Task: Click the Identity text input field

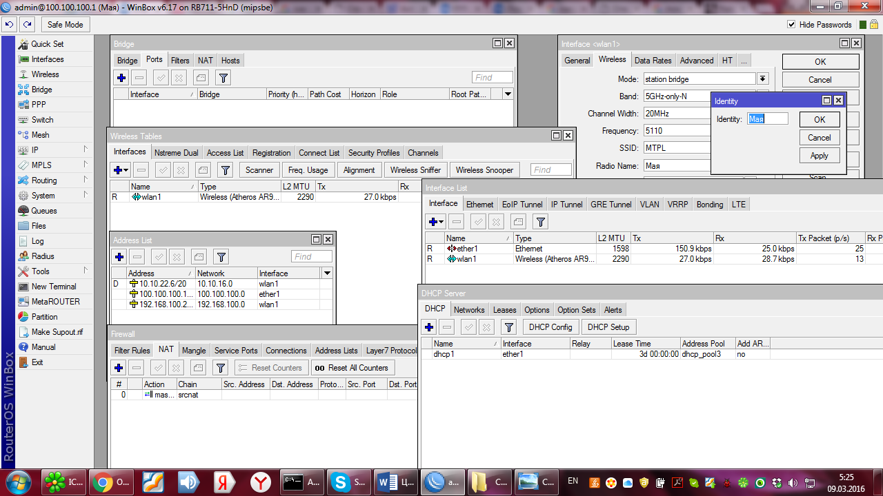Action: point(767,119)
